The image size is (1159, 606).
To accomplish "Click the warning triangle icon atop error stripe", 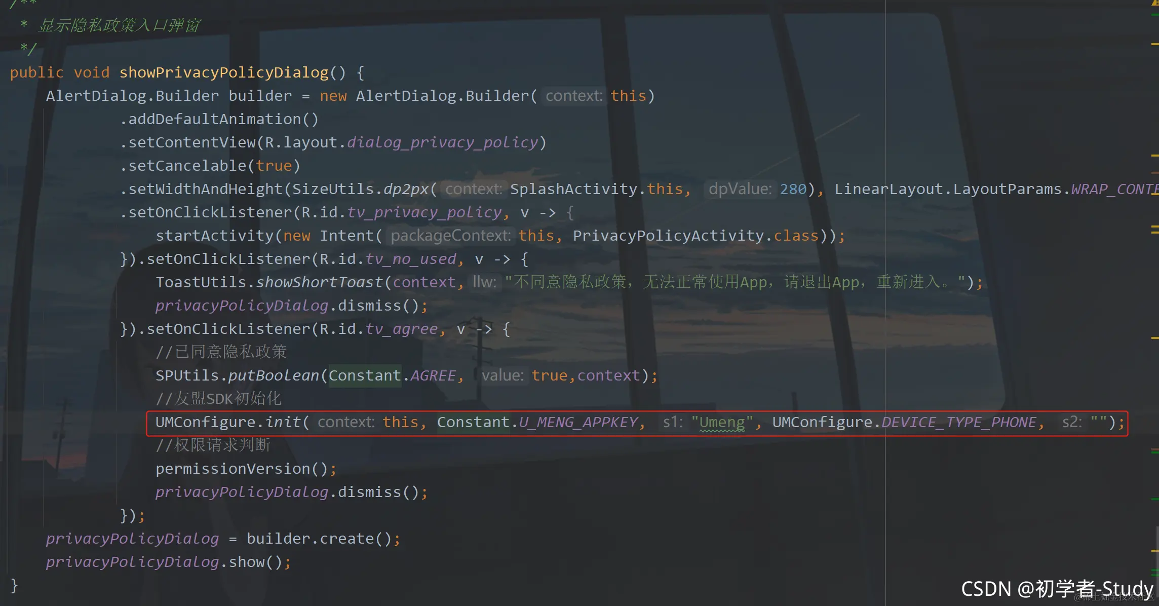I will [x=1154, y=3].
